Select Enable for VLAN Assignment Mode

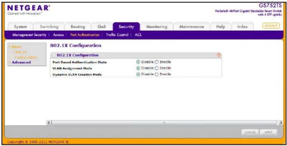(x=157, y=68)
